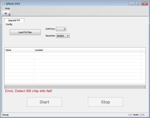Click the red chip info error message
This screenshot has height=118, width=150.
pos(29,91)
